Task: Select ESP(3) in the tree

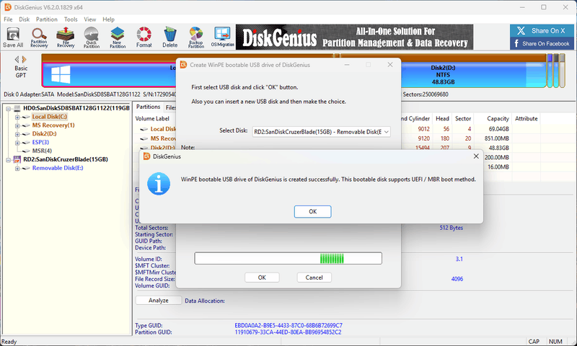Action: click(x=40, y=142)
